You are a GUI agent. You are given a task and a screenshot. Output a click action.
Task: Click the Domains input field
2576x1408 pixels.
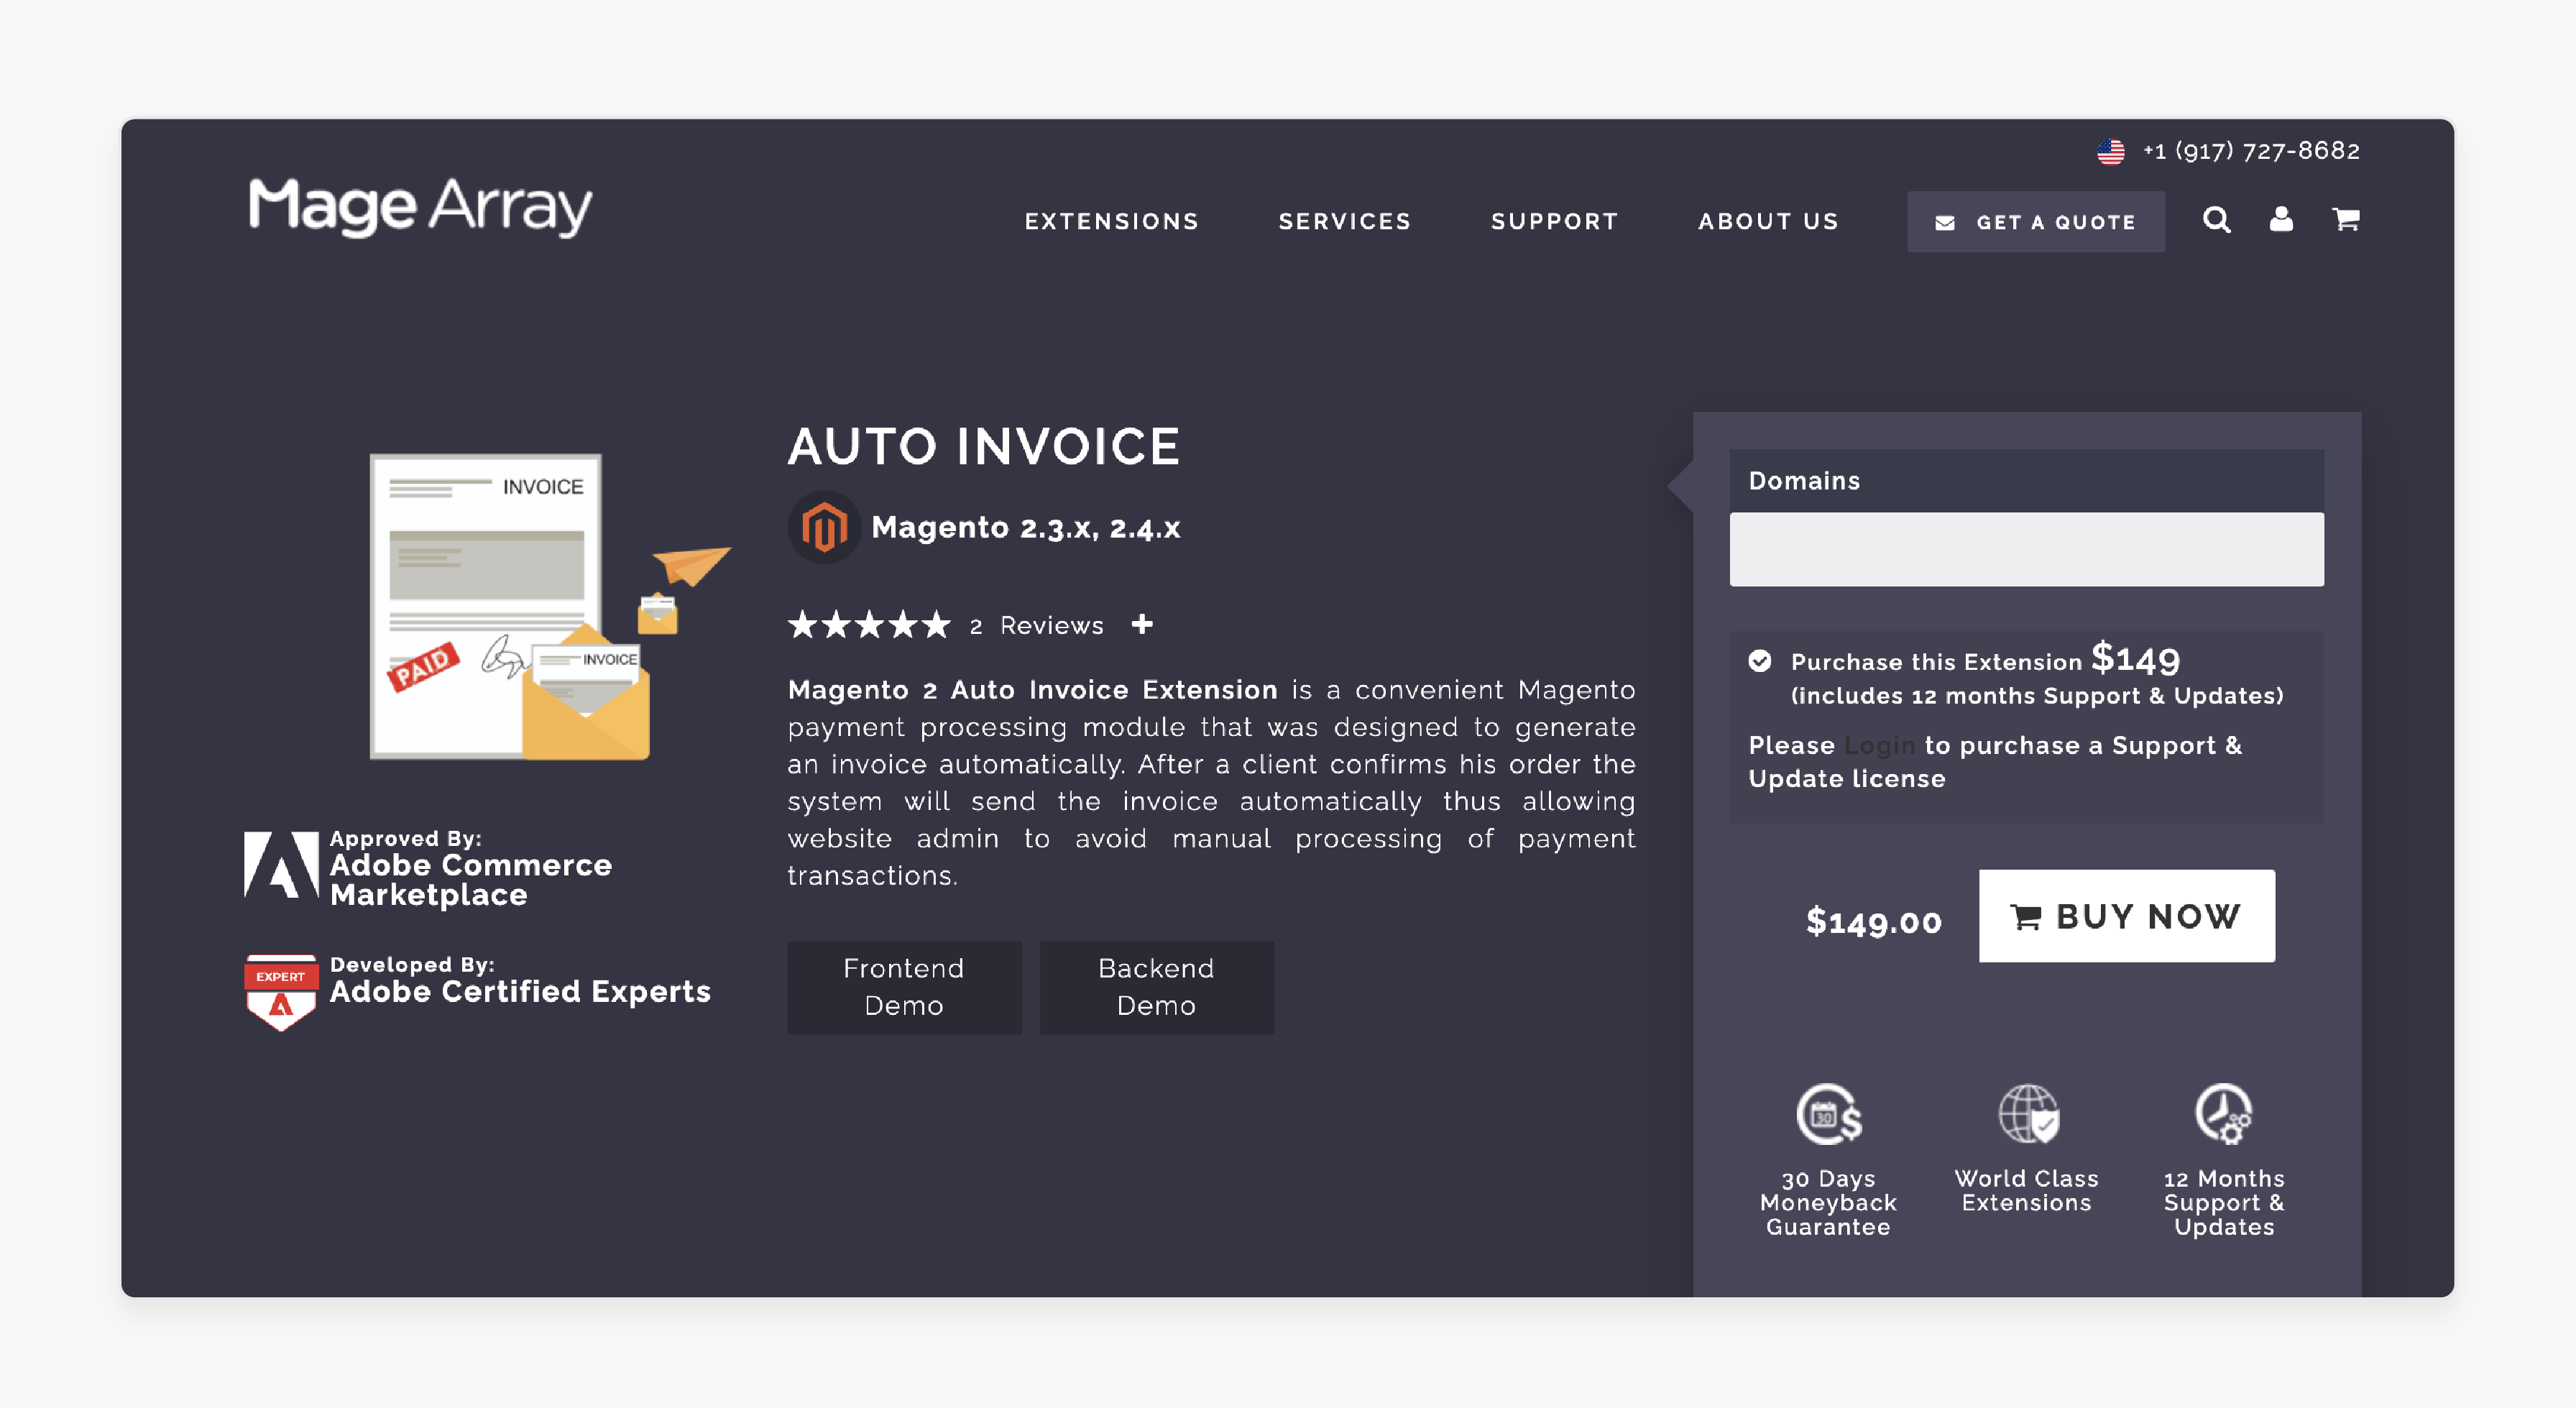pos(2027,549)
